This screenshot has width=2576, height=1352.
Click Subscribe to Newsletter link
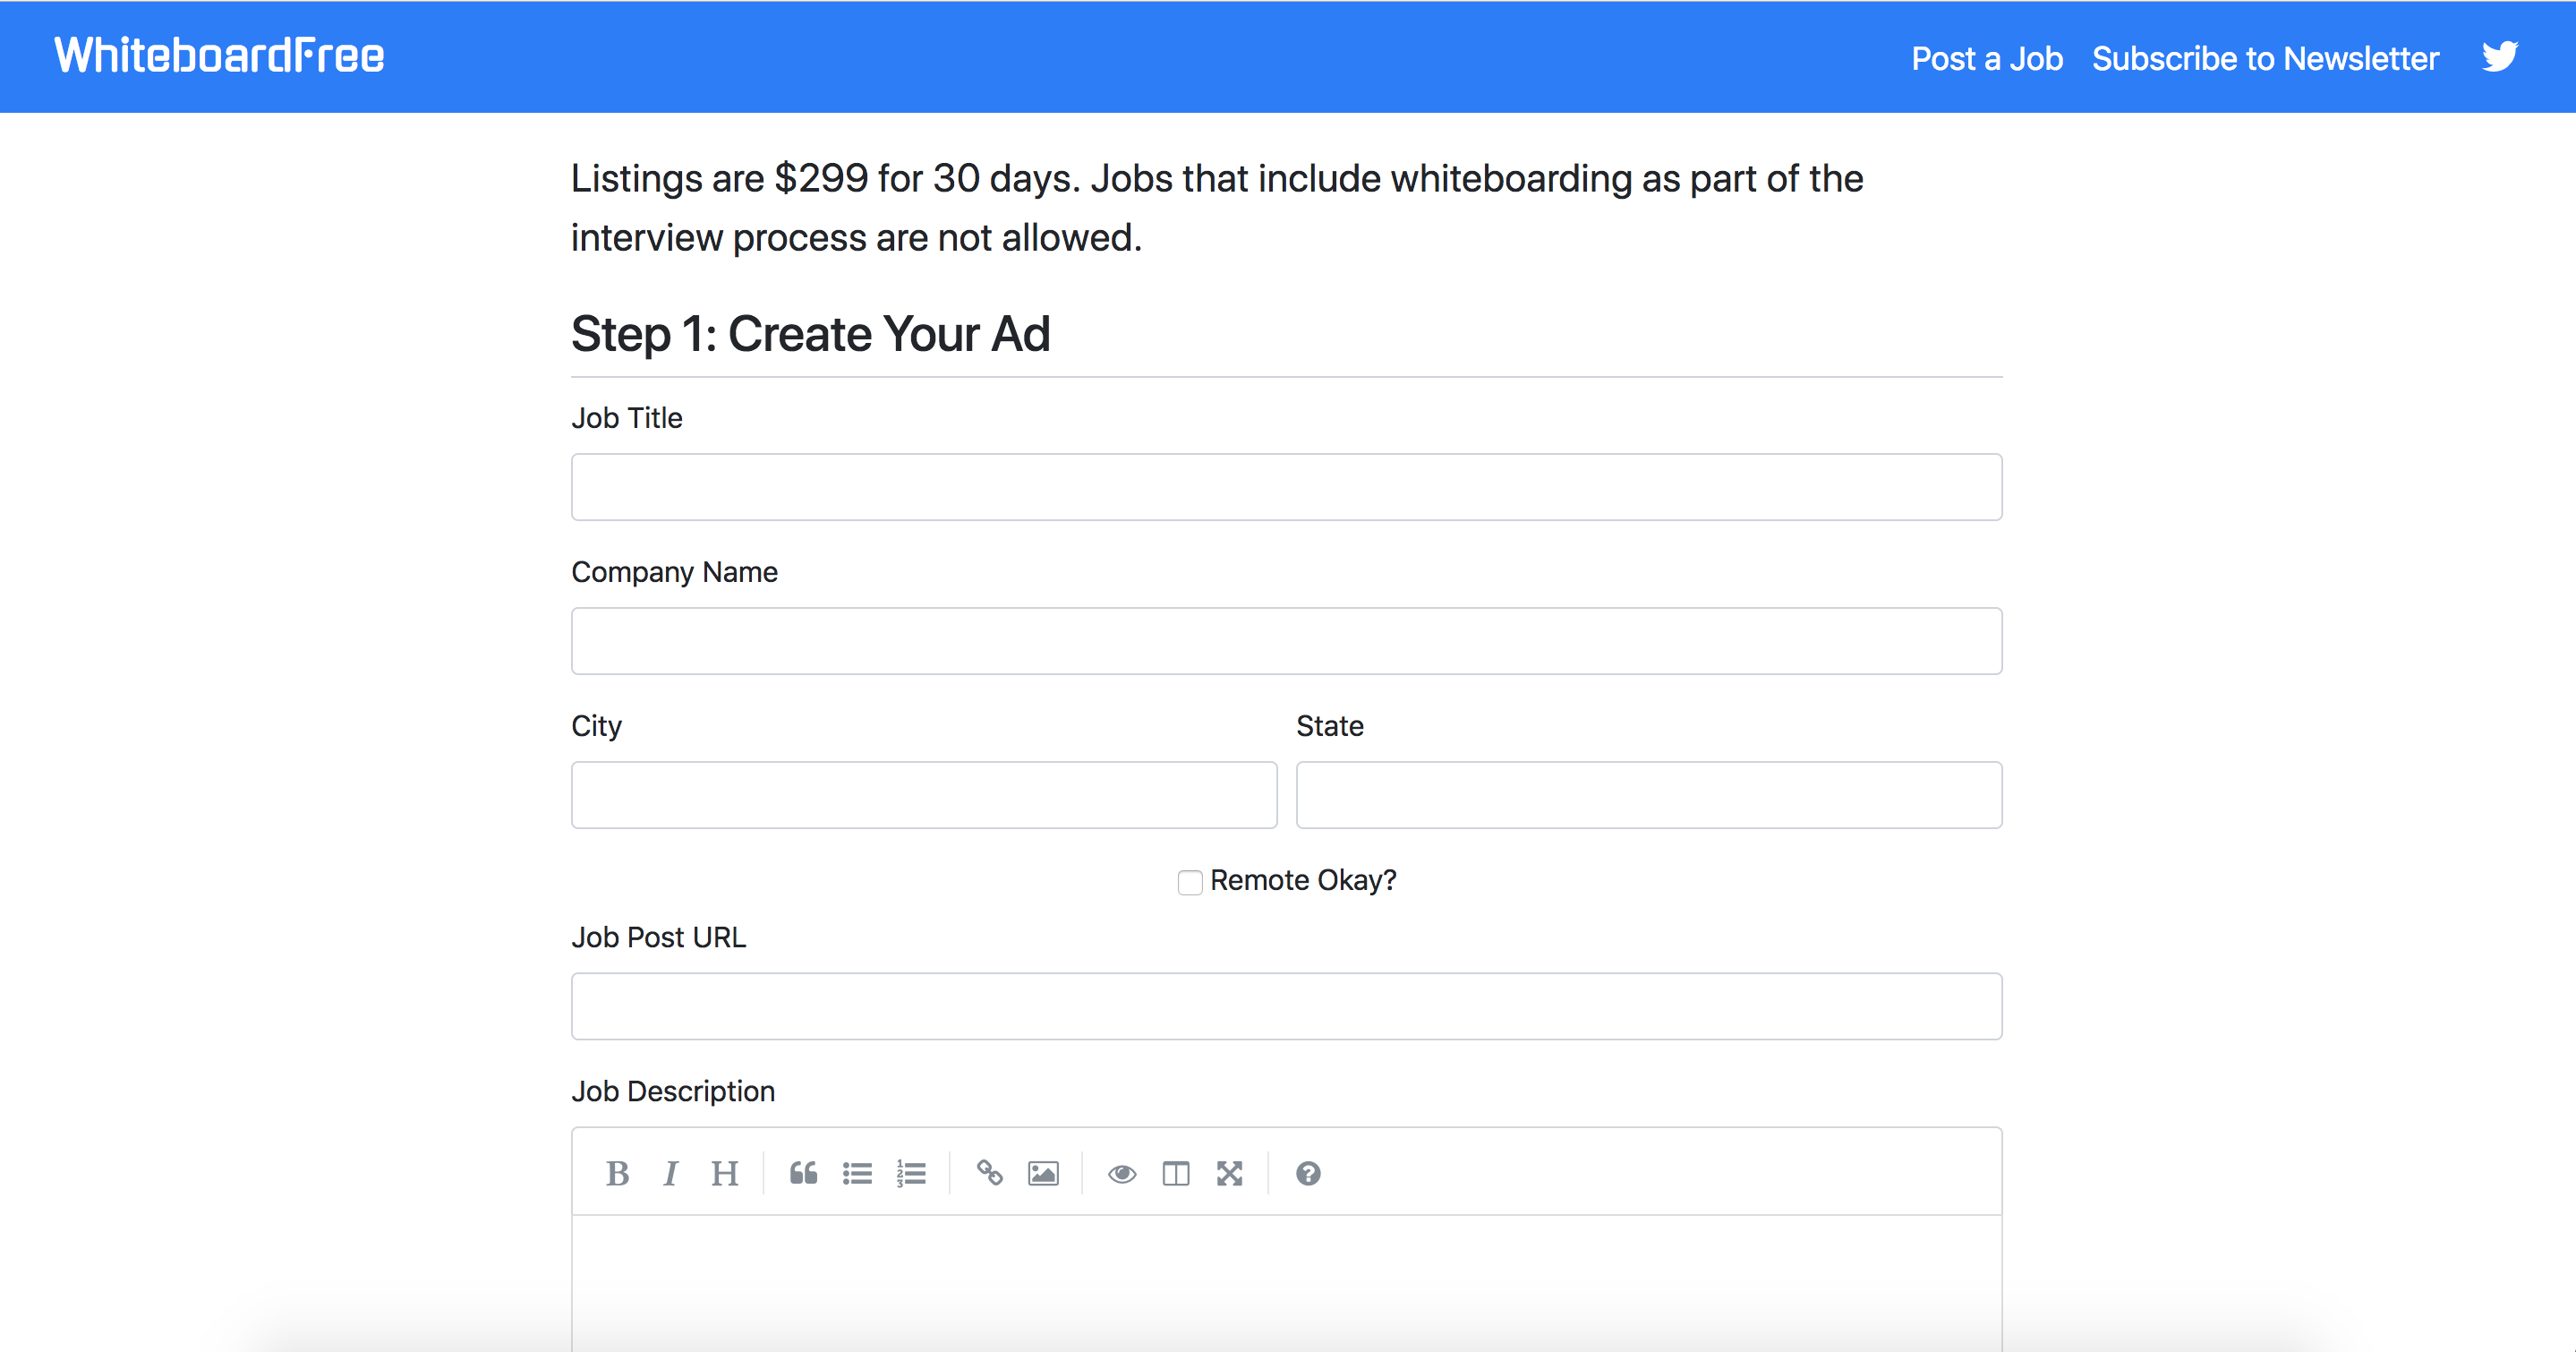coord(2265,59)
